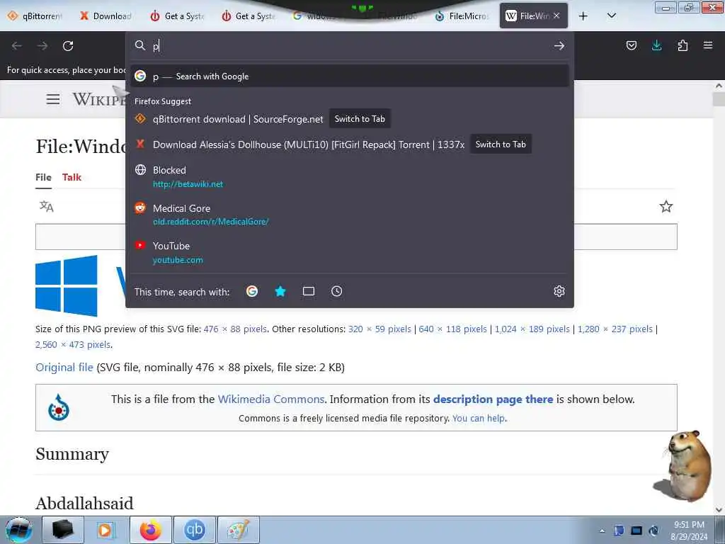Select the Medical Gore reddit suggestion
Image resolution: width=725 pixels, height=544 pixels.
(x=350, y=215)
